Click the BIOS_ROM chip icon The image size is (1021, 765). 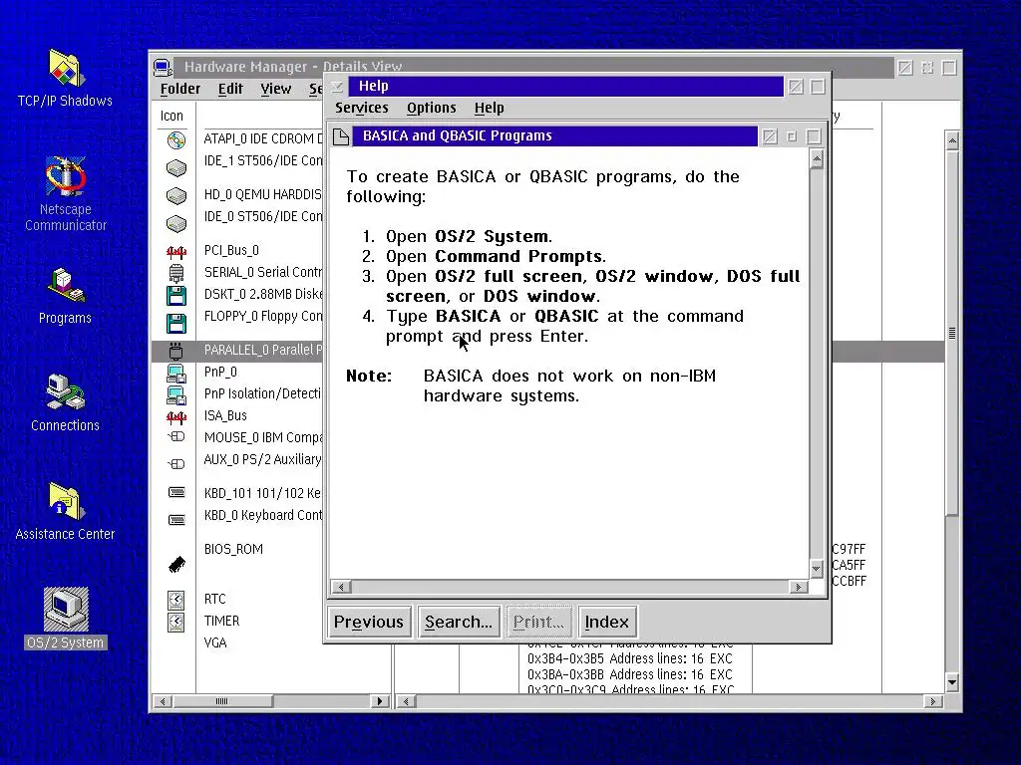coord(176,564)
